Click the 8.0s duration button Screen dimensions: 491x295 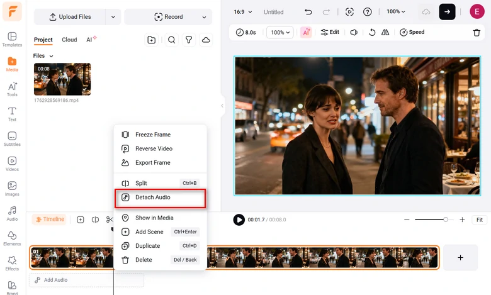point(245,32)
